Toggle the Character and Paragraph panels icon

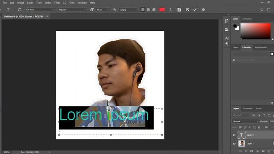click(179, 10)
